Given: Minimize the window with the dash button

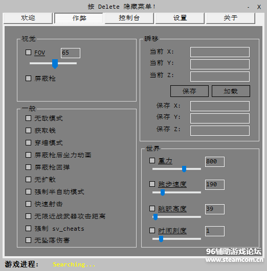Looking at the screenshot, I should point(249,7).
